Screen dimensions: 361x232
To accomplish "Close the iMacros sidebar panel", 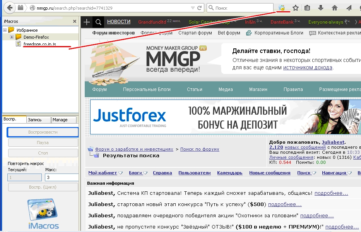I will tap(75, 21).
